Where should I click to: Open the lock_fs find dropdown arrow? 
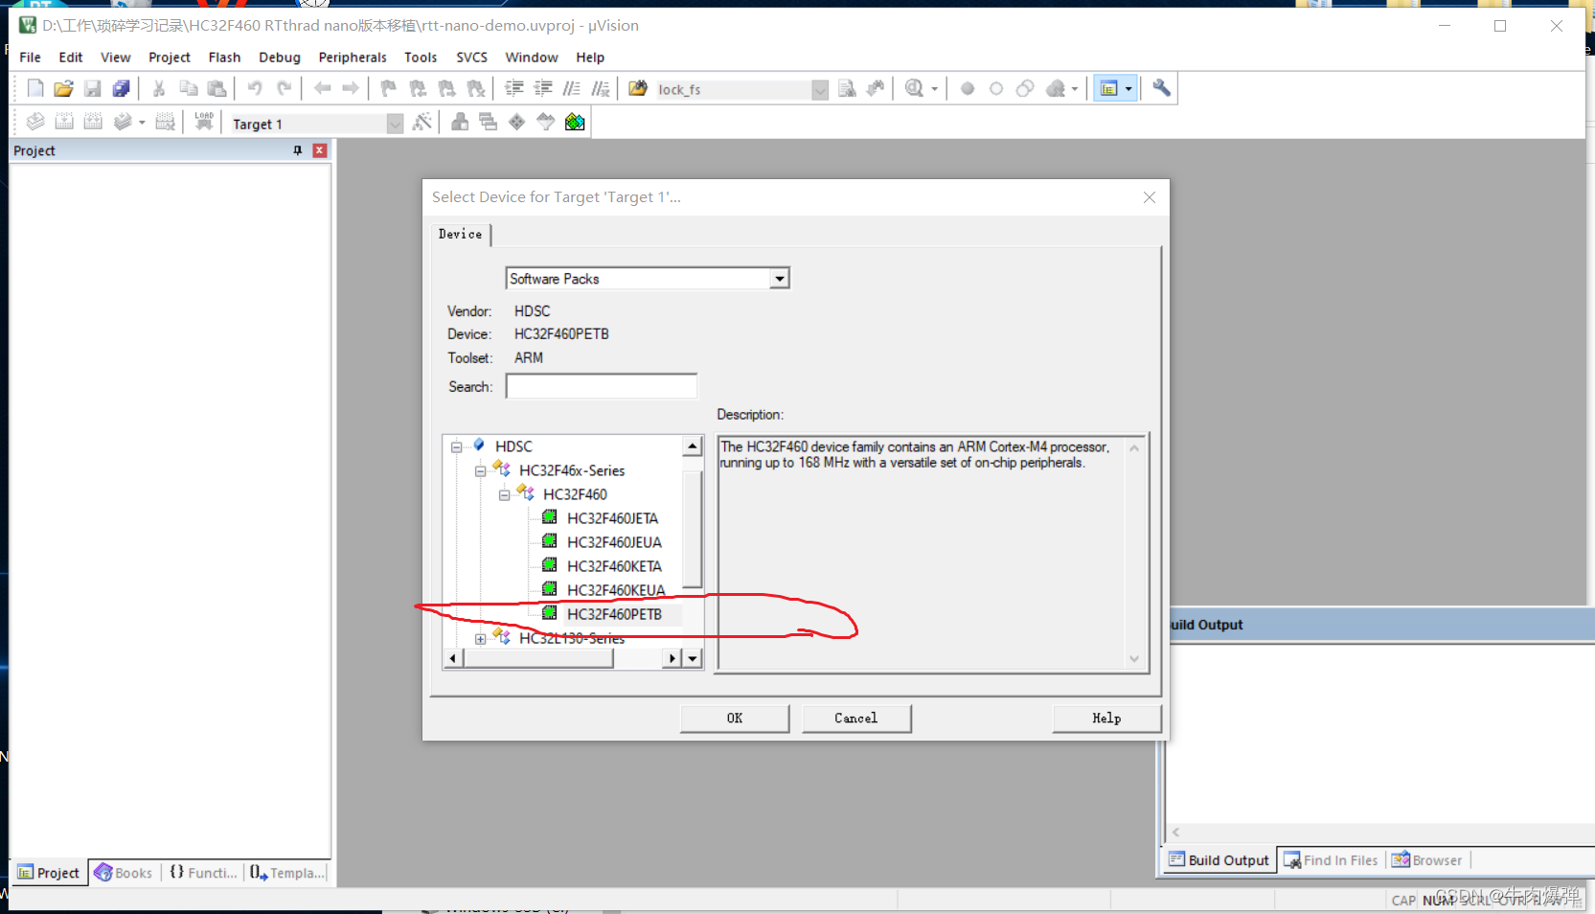pos(820,90)
